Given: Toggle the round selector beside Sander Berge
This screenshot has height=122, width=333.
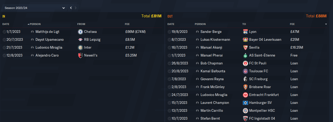Looking at the screenshot, I should click(169, 32).
